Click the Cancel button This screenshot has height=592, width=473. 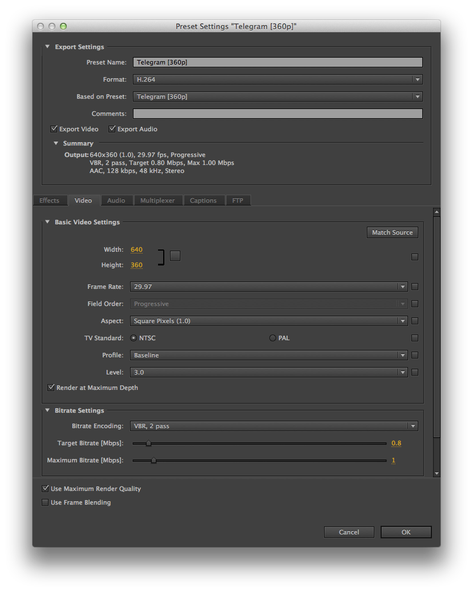click(x=349, y=532)
